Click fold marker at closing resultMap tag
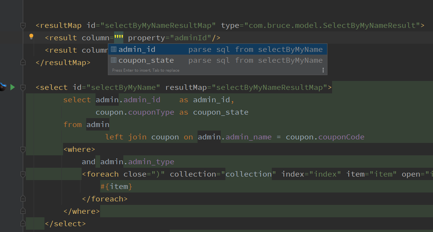 (23, 62)
